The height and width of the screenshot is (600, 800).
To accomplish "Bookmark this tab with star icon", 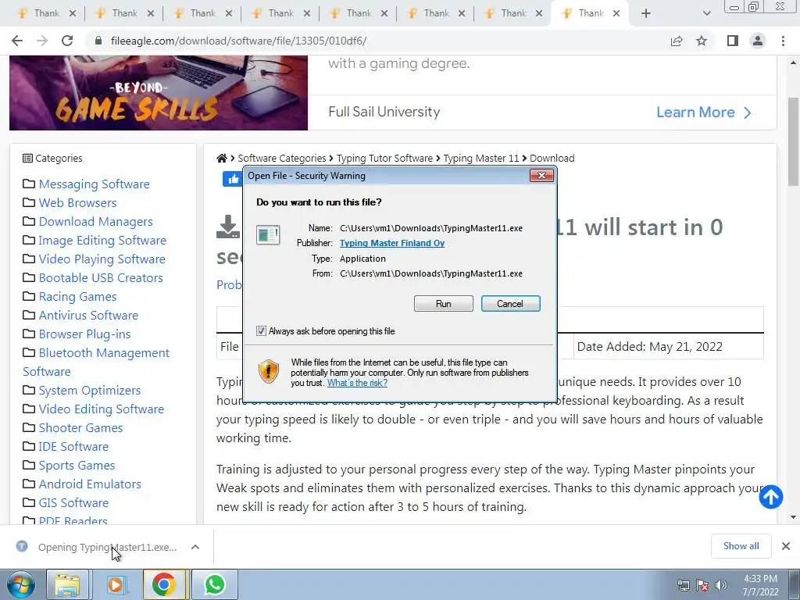I will [x=702, y=41].
